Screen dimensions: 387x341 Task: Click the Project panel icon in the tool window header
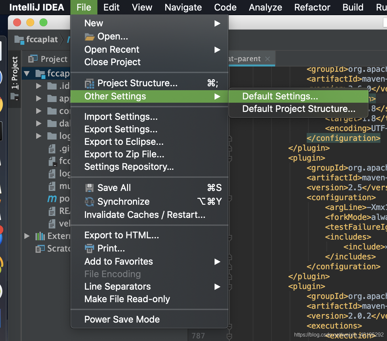pyautogui.click(x=33, y=59)
